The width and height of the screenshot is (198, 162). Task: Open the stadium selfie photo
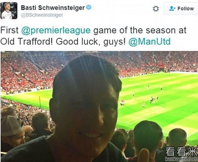(x=99, y=106)
